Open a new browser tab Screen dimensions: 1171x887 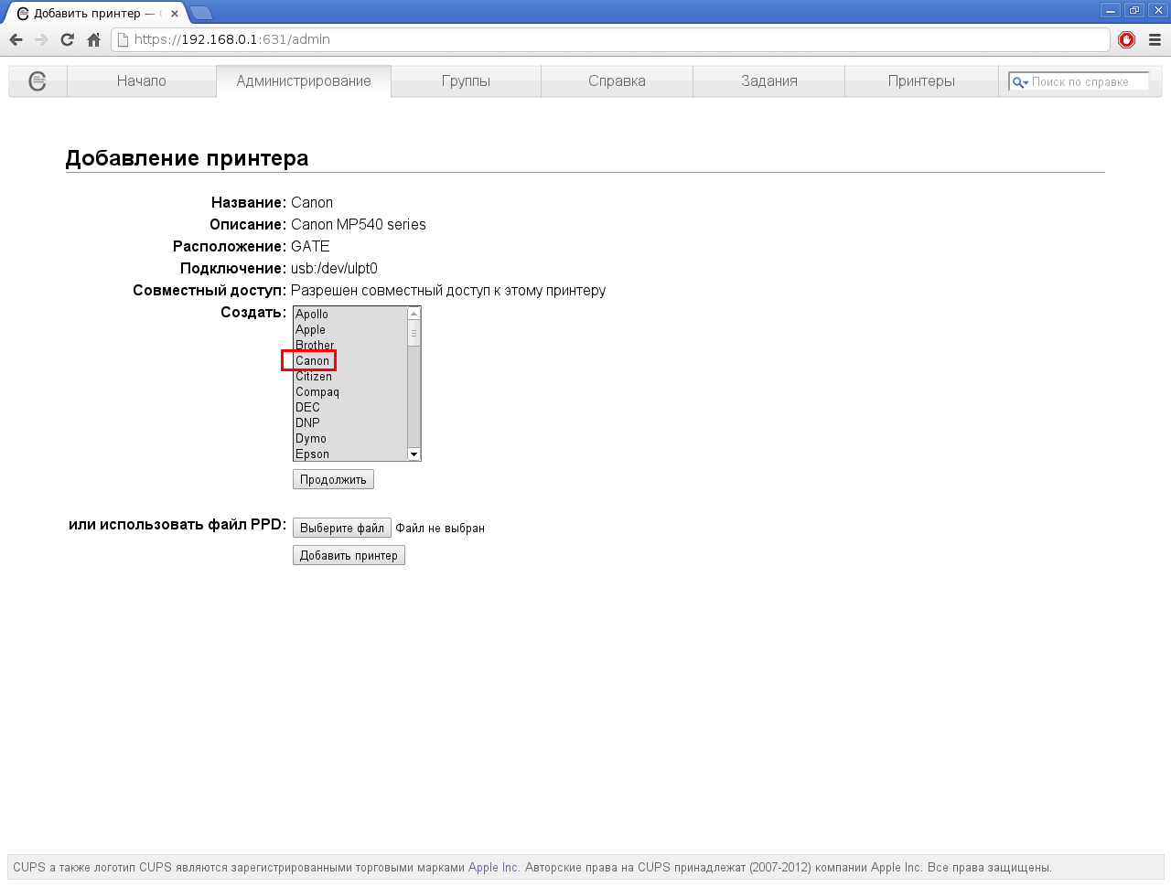[201, 13]
